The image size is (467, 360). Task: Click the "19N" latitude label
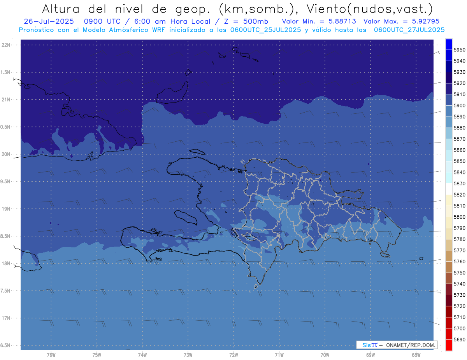tap(6, 209)
